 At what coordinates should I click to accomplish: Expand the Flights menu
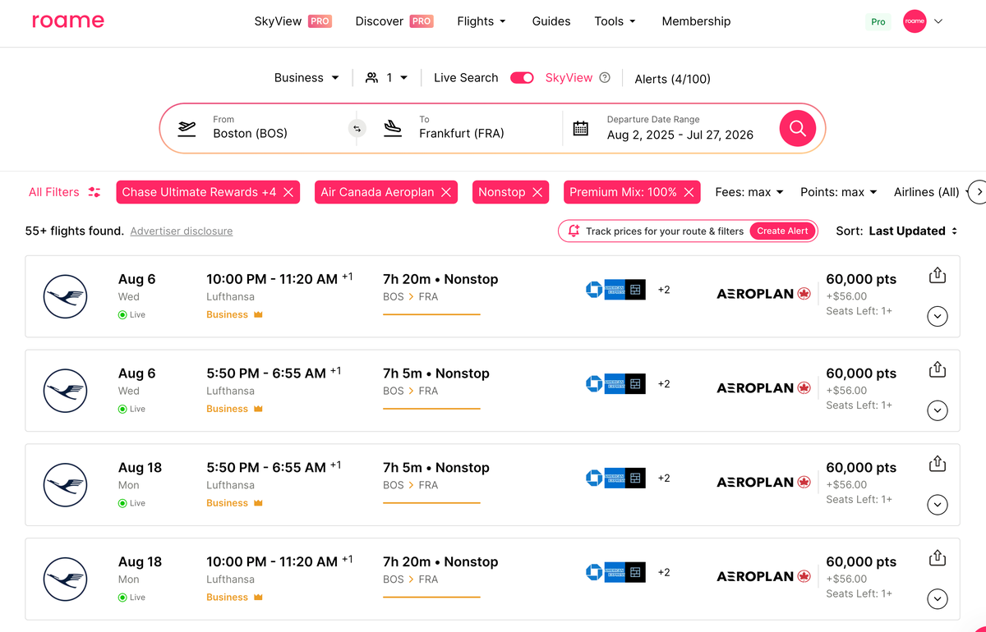481,21
